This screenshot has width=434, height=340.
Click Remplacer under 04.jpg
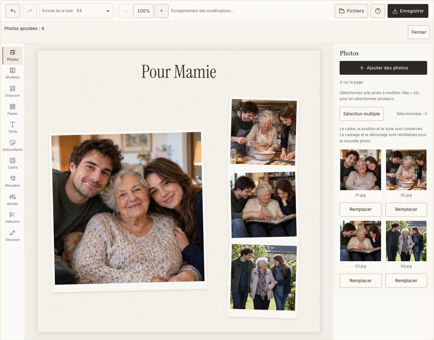[406, 280]
